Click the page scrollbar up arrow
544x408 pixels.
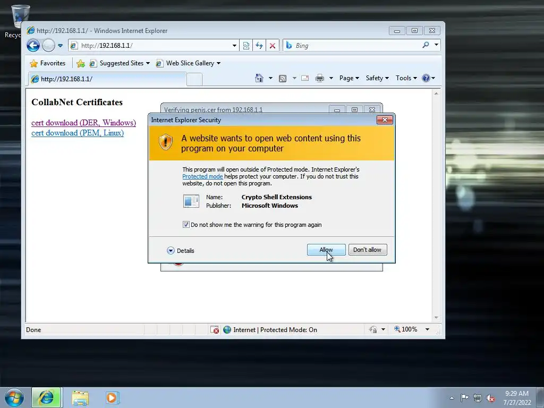[436, 93]
